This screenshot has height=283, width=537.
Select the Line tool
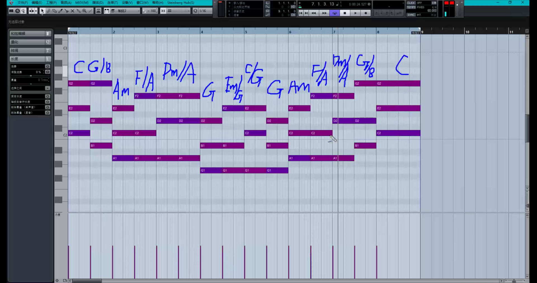pyautogui.click(x=90, y=11)
